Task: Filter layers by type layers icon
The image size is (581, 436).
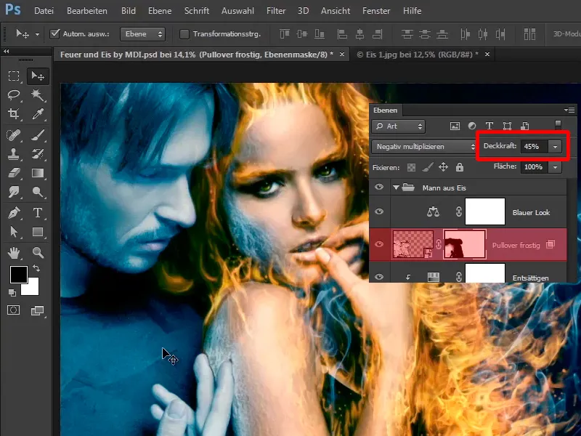Action: (x=489, y=126)
